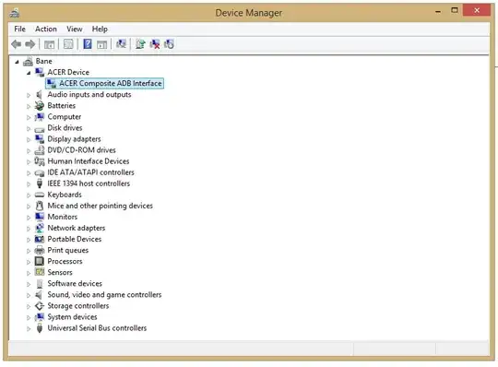Image resolution: width=498 pixels, height=367 pixels.
Task: Expand Sound, video and game controllers
Action: click(29, 295)
